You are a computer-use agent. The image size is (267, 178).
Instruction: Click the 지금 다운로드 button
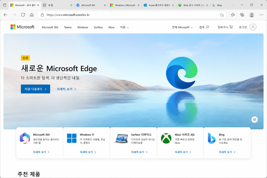(35, 89)
